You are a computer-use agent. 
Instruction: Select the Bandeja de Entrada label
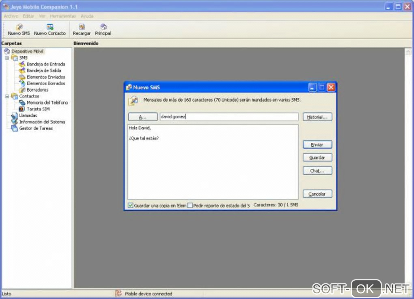click(x=46, y=64)
